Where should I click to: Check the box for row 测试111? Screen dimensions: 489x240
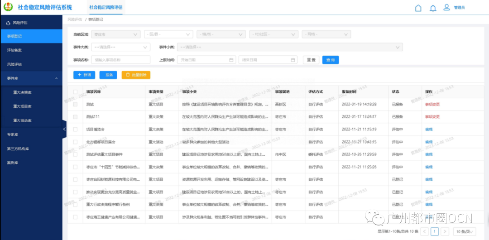tap(75, 117)
